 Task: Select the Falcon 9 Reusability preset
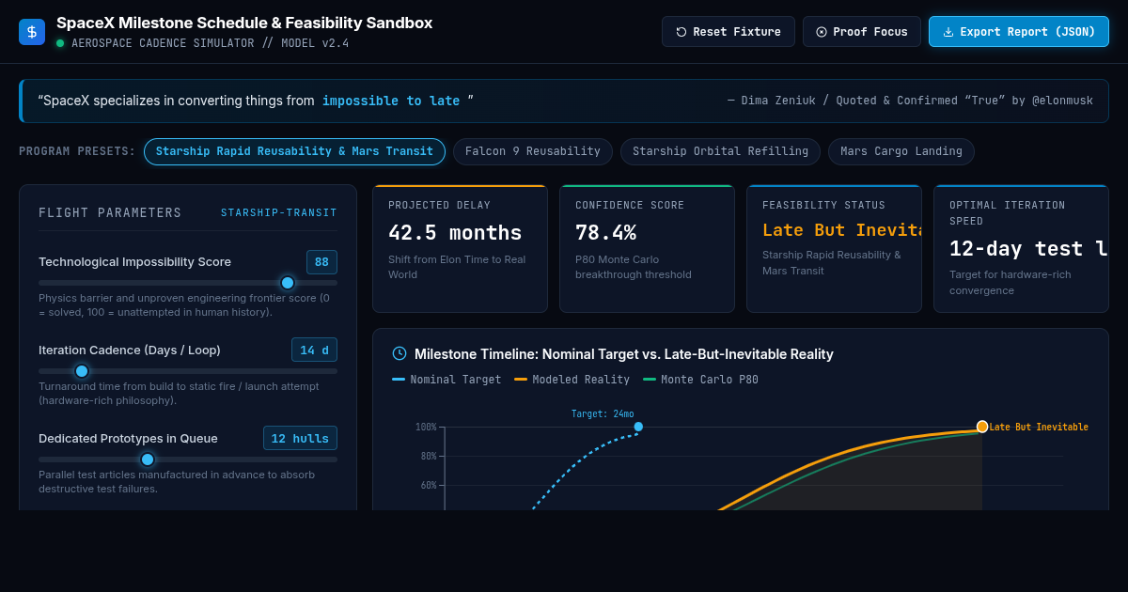533,151
